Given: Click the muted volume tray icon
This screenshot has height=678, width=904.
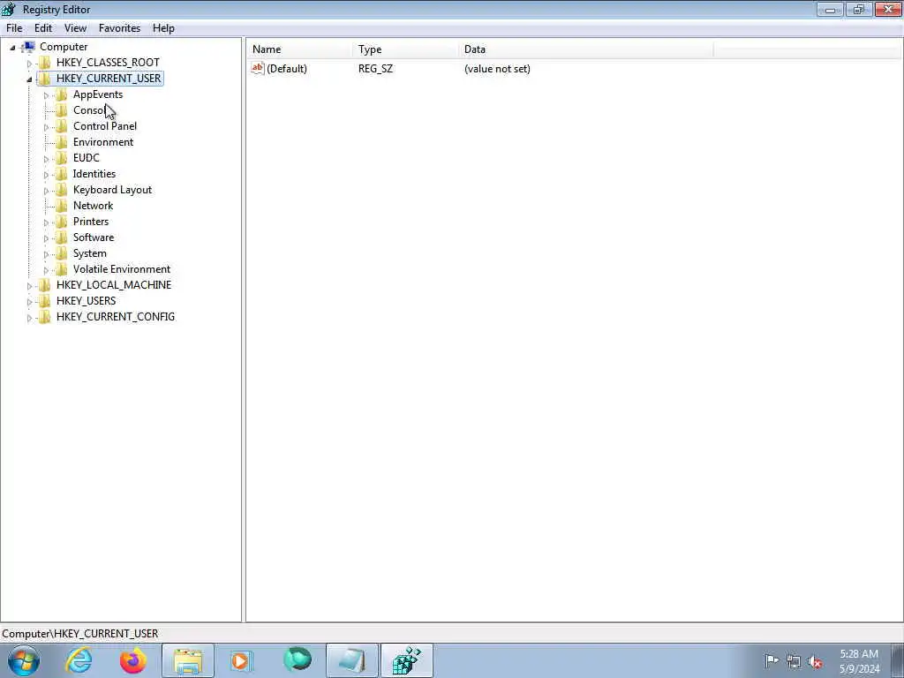Looking at the screenshot, I should point(815,662).
